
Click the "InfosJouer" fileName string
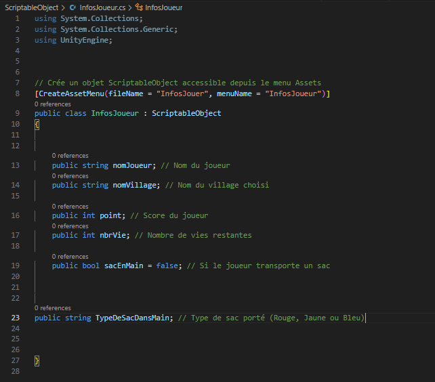(x=182, y=93)
